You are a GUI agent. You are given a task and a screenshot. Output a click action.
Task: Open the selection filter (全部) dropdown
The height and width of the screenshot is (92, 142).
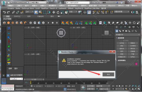29,12
